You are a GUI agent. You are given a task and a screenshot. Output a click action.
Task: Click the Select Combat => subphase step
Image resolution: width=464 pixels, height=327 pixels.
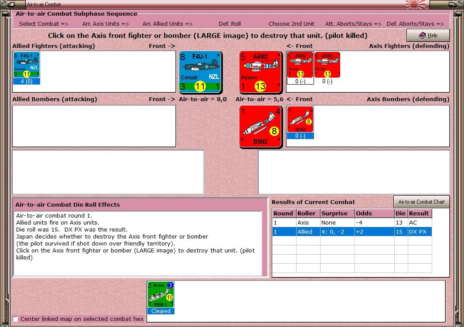[x=44, y=24]
